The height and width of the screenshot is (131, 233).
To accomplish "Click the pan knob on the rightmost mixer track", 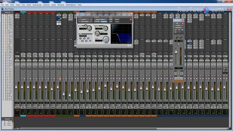I will click(x=225, y=69).
